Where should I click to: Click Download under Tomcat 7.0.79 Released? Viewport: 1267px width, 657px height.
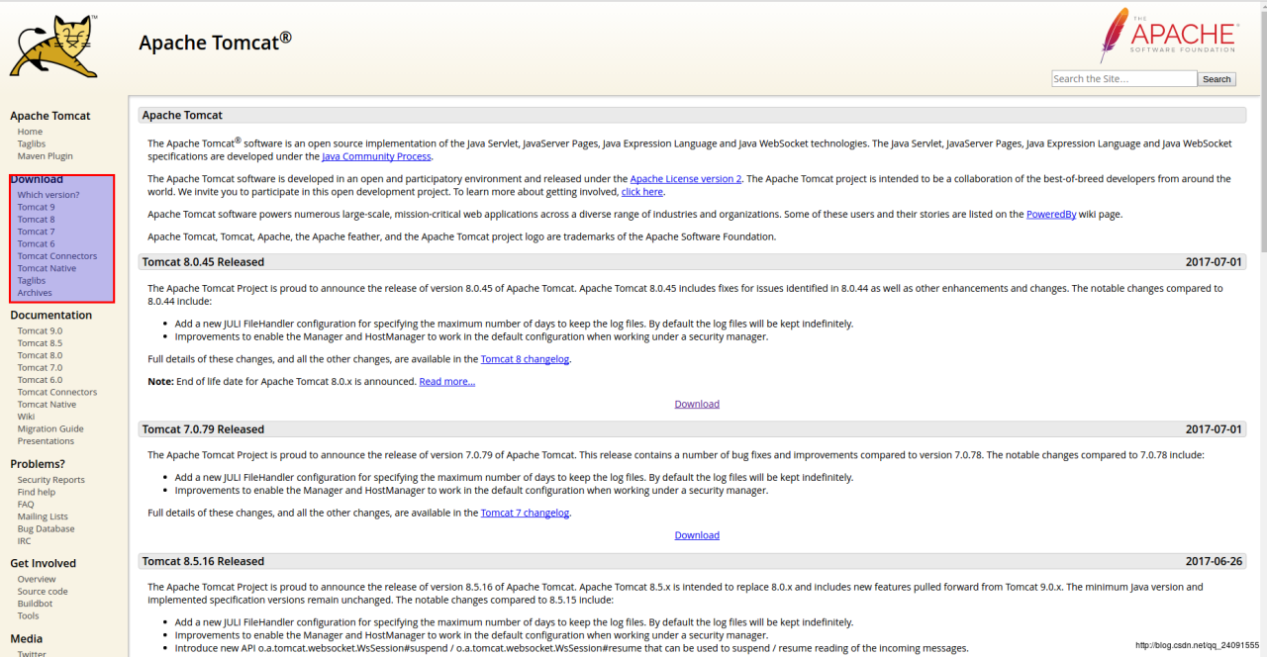coord(697,535)
